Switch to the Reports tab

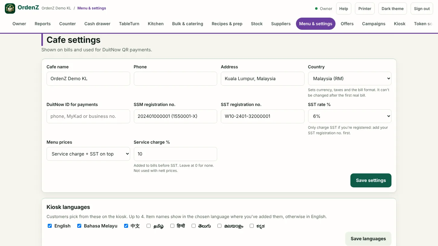(x=43, y=24)
